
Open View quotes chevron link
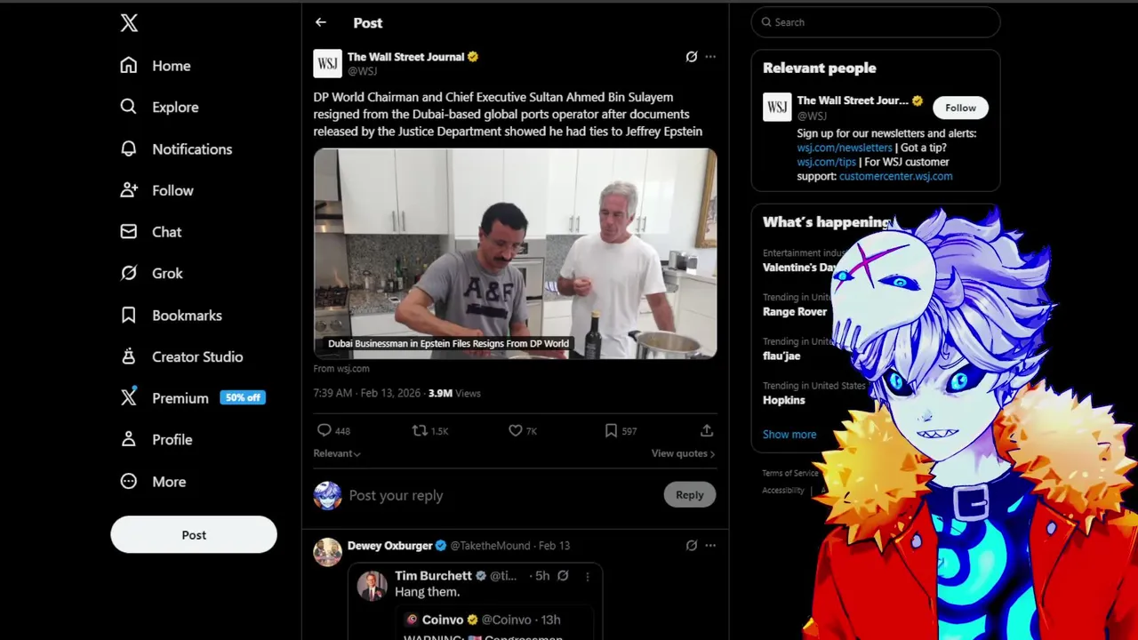683,453
